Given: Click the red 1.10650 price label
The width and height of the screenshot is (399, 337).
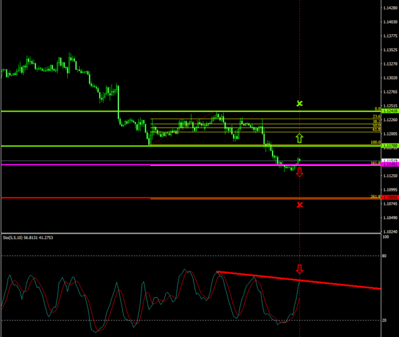Looking at the screenshot, I should point(390,198).
